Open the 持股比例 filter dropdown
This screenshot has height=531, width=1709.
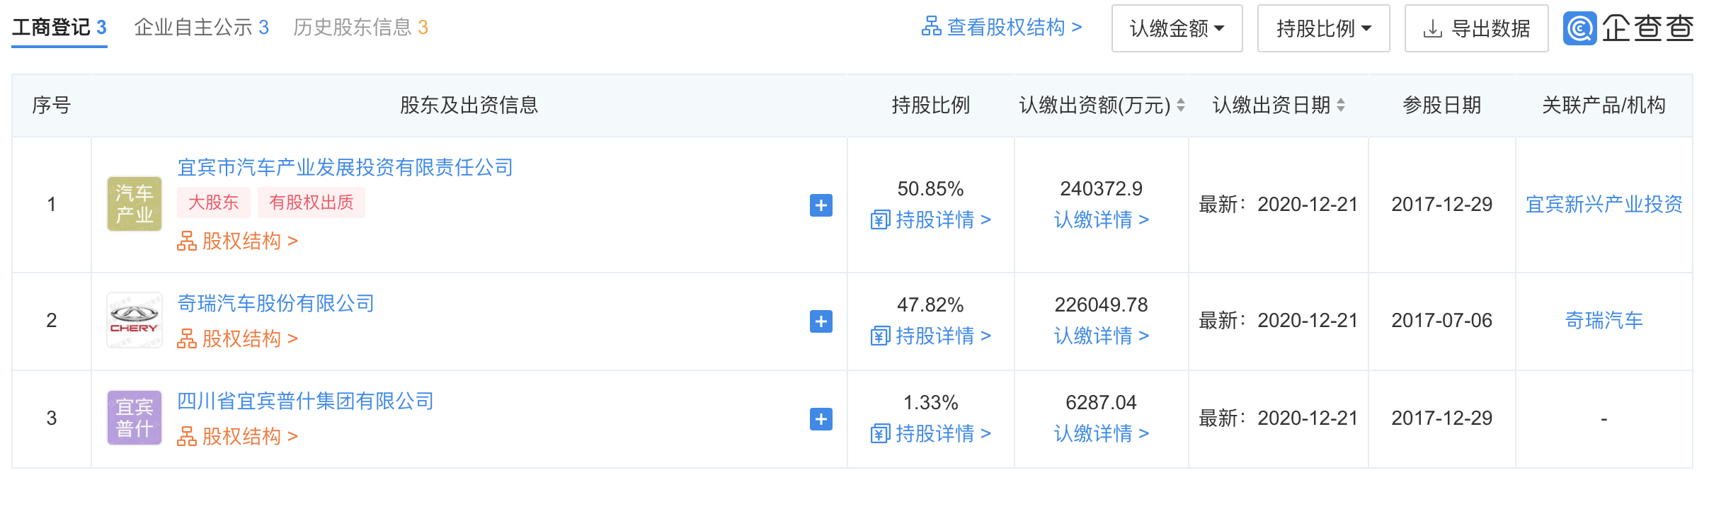point(1323,28)
